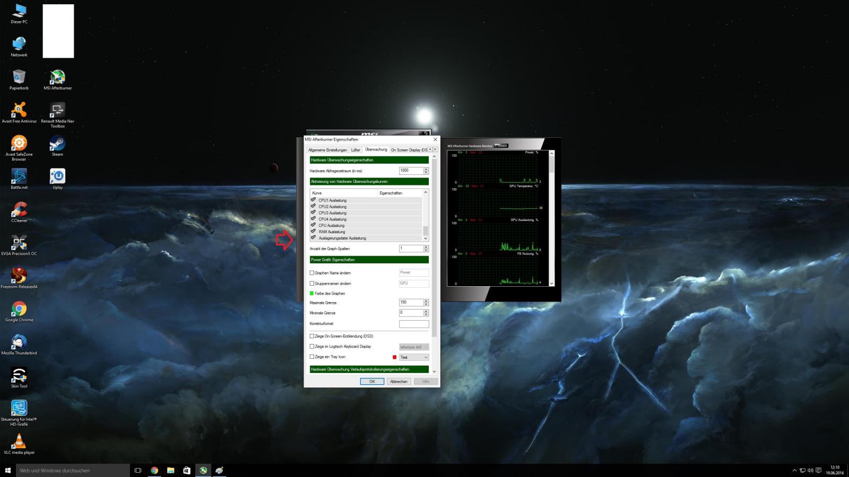Click the Abbrechen button
The width and height of the screenshot is (849, 477).
click(x=398, y=382)
